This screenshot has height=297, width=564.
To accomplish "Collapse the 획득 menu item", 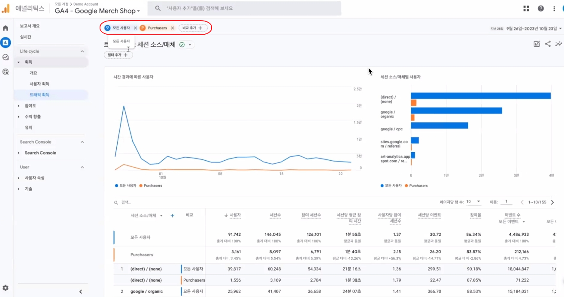I will point(18,62).
